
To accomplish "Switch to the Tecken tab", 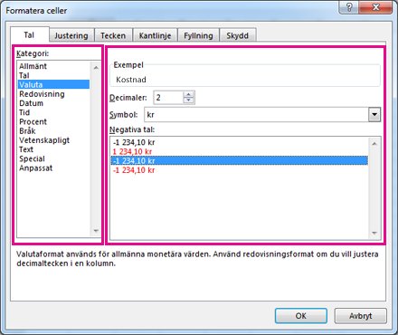I will (113, 35).
